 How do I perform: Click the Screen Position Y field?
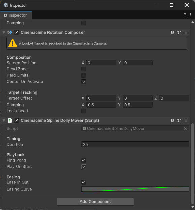tap(137, 63)
